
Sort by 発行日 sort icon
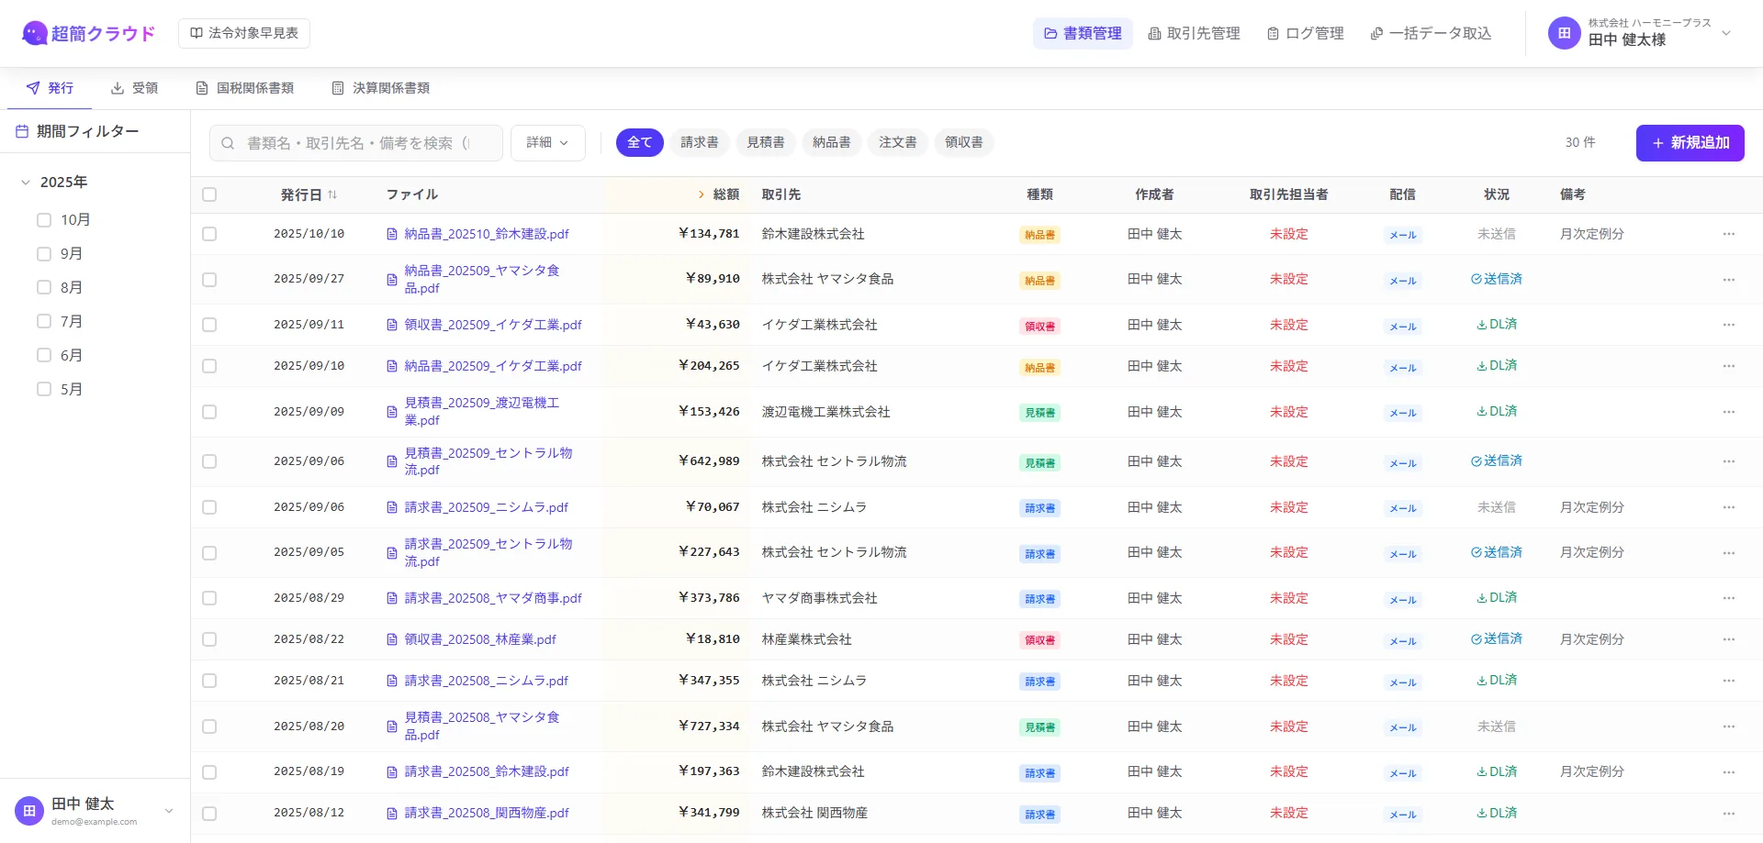pyautogui.click(x=332, y=194)
